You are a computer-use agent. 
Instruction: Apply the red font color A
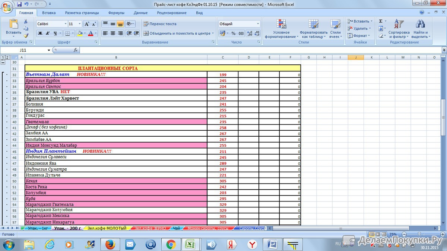(x=91, y=33)
